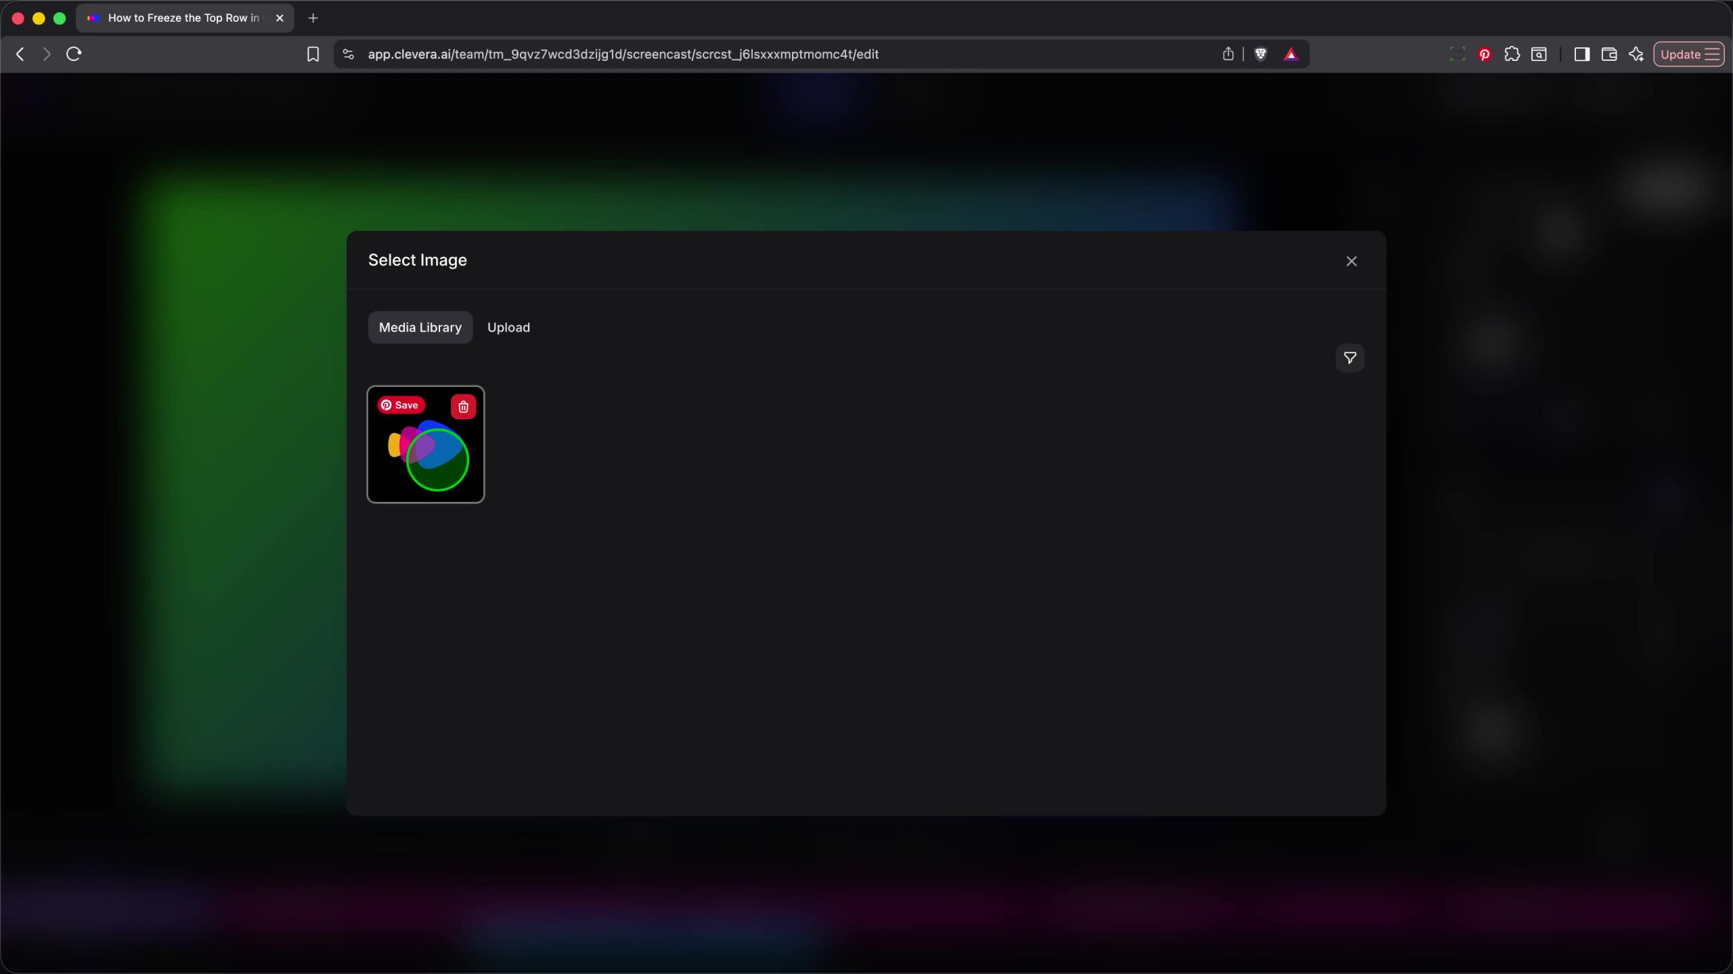Reload the page
The height and width of the screenshot is (974, 1733).
(x=74, y=54)
